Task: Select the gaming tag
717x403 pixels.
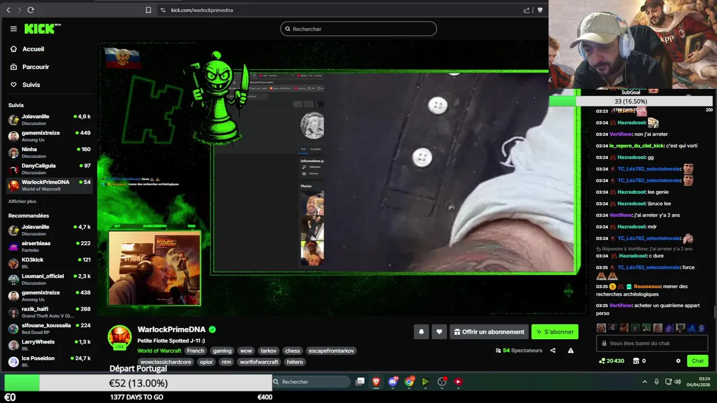Action: (x=222, y=351)
